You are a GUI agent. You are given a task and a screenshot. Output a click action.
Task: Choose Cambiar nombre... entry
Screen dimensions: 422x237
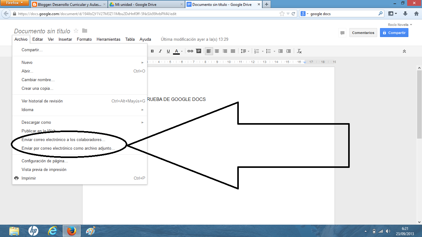click(x=80, y=80)
